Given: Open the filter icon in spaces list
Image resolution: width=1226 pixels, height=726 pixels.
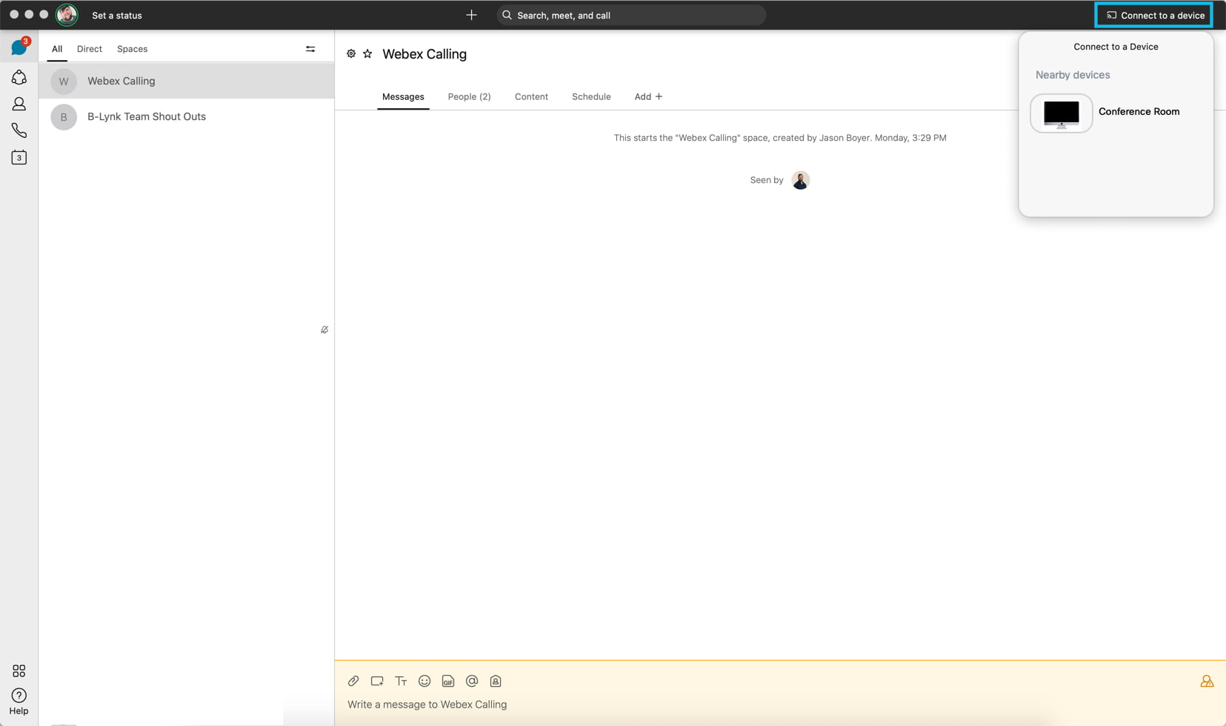Looking at the screenshot, I should [x=310, y=49].
